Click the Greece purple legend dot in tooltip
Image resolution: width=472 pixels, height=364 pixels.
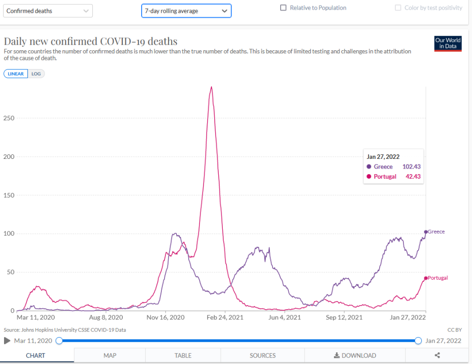pyautogui.click(x=369, y=167)
